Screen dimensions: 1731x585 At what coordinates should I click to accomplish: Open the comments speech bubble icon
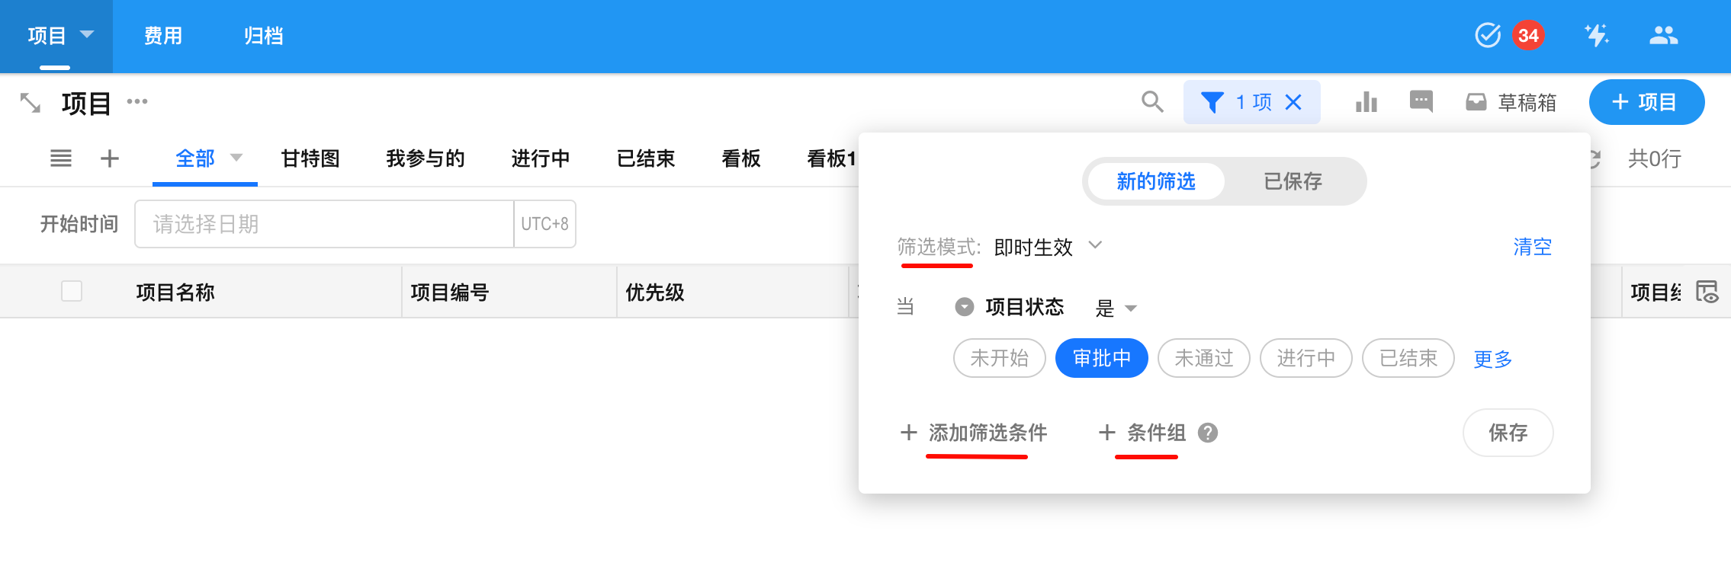pyautogui.click(x=1421, y=101)
